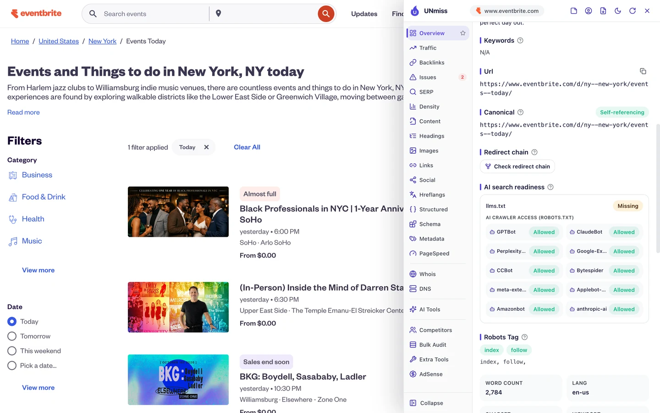Open the New York breadcrumb link
The width and height of the screenshot is (660, 413).
pyautogui.click(x=102, y=41)
